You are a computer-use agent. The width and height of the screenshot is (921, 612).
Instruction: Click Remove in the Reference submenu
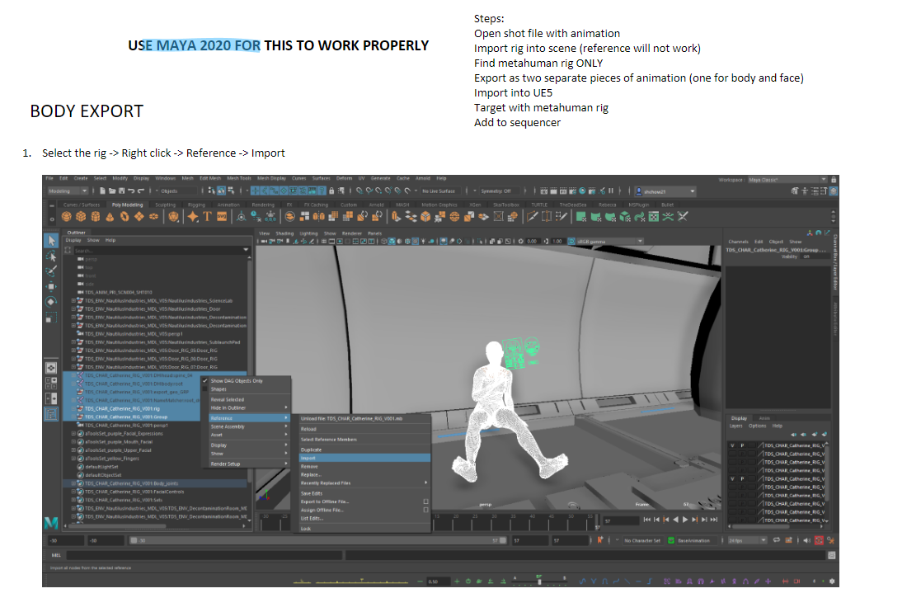pos(364,466)
